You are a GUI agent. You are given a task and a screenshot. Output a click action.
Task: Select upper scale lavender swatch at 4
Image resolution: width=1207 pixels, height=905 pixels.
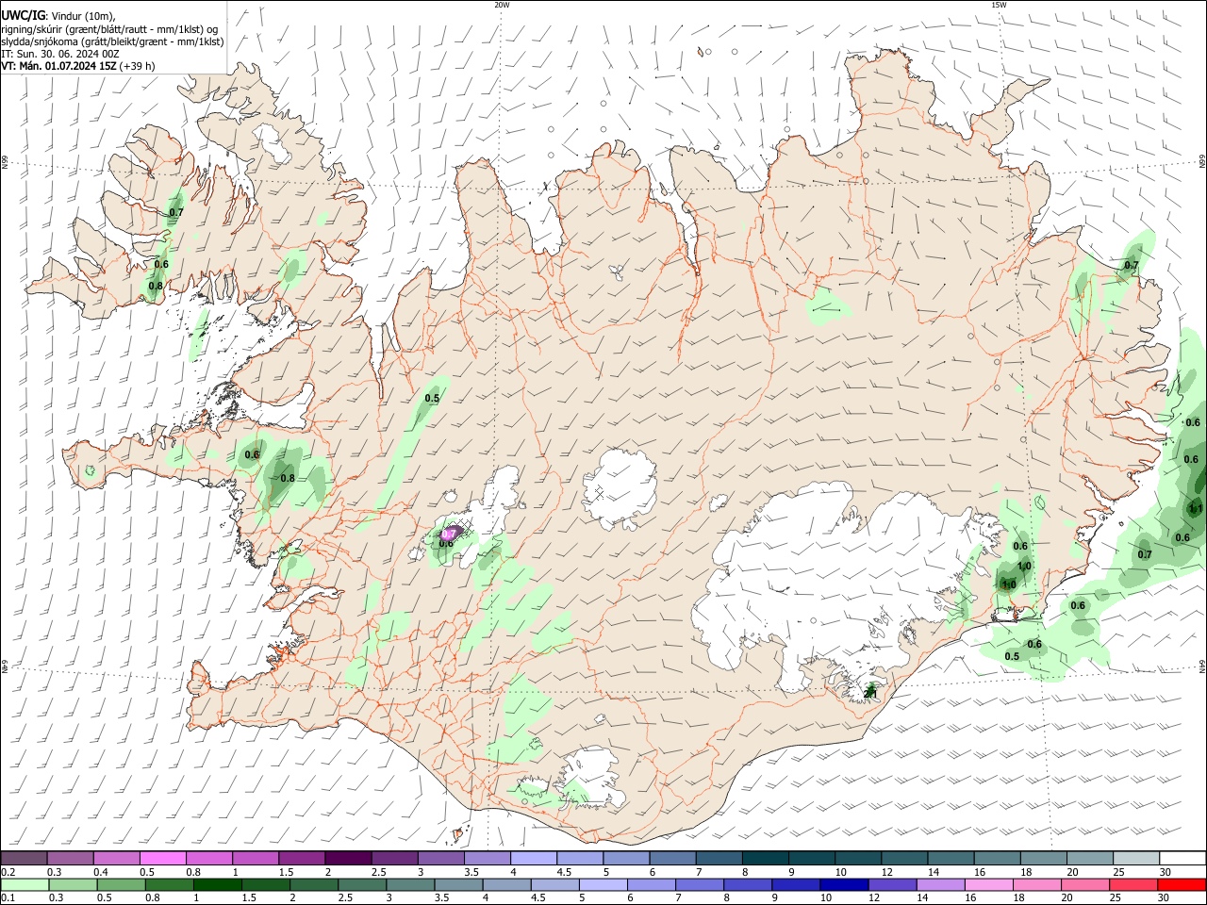tap(534, 859)
